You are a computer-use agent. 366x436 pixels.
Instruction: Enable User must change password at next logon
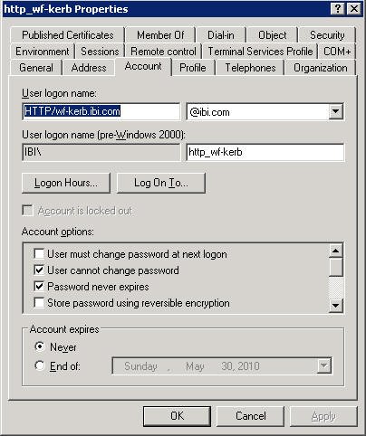click(39, 254)
